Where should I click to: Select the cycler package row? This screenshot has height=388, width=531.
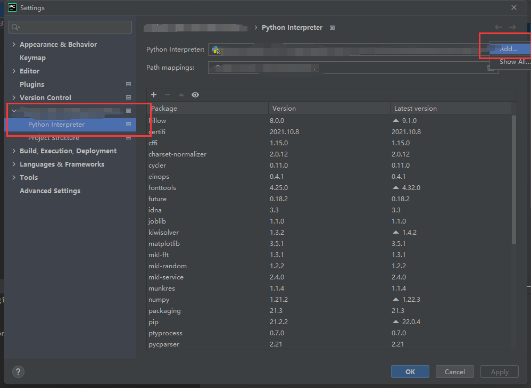click(329, 166)
